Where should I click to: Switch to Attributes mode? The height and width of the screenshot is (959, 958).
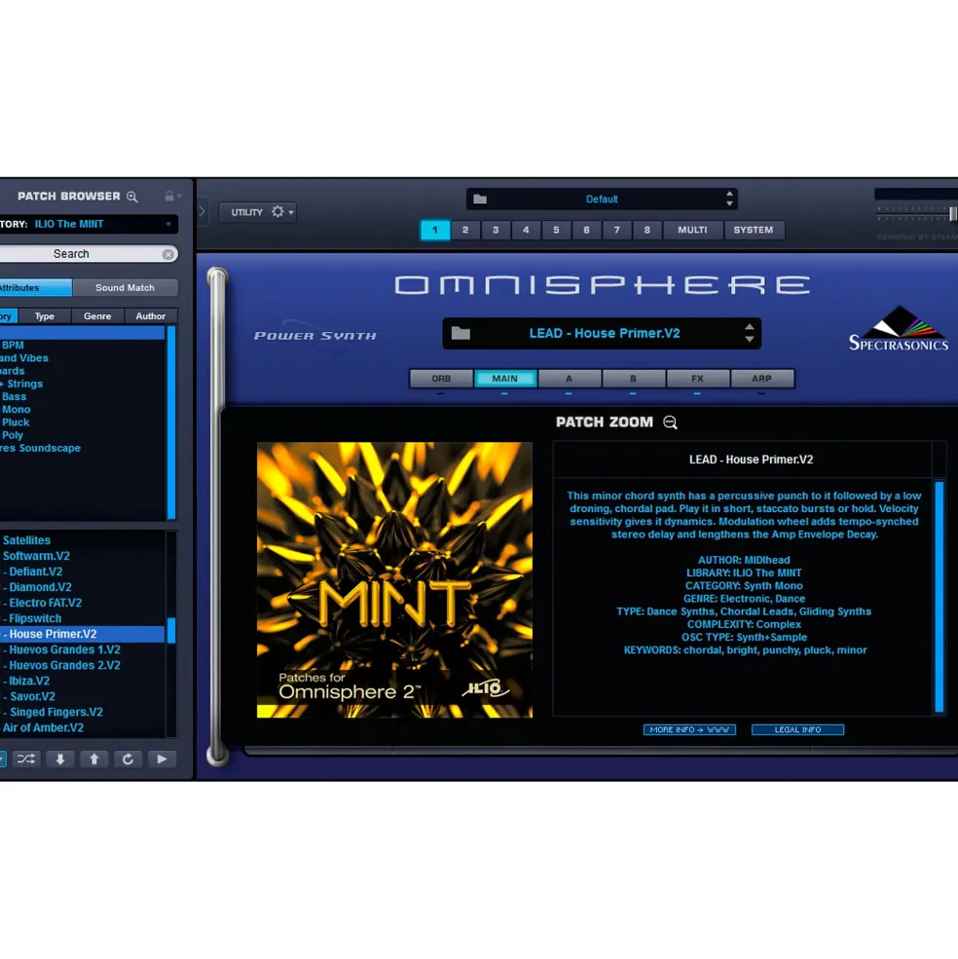35,287
